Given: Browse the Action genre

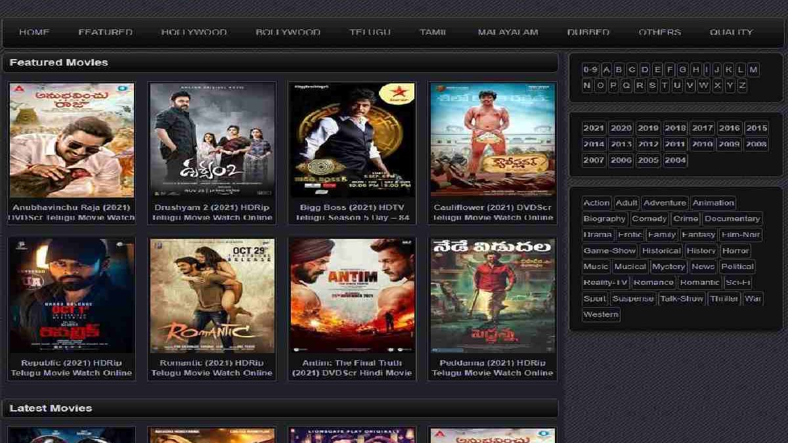Looking at the screenshot, I should [596, 203].
